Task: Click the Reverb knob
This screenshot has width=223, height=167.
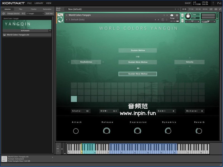Action: pos(199,131)
